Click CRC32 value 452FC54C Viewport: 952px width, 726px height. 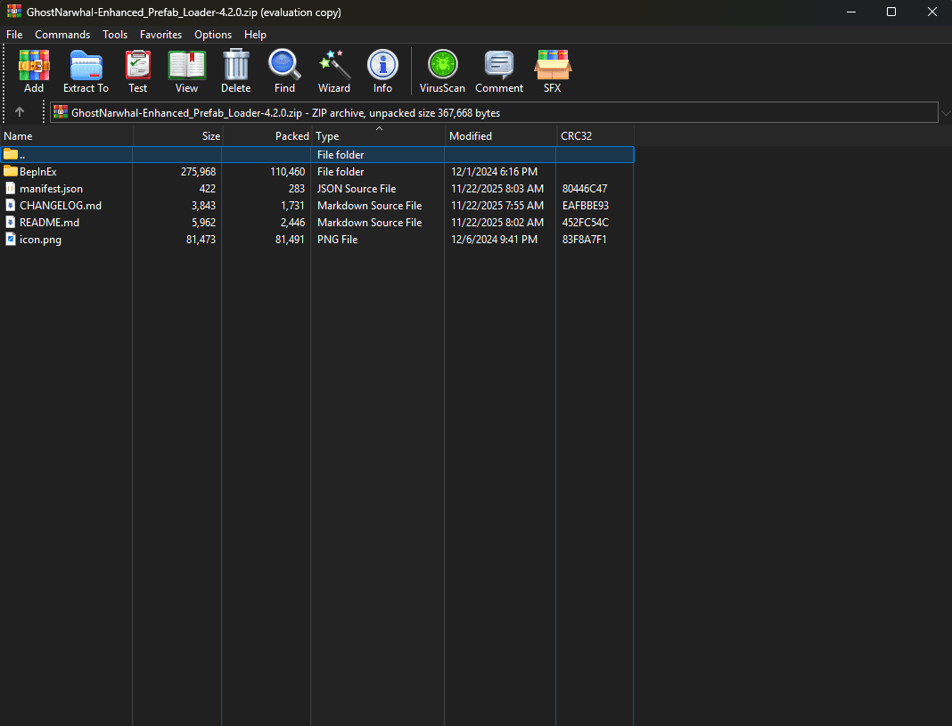click(586, 223)
